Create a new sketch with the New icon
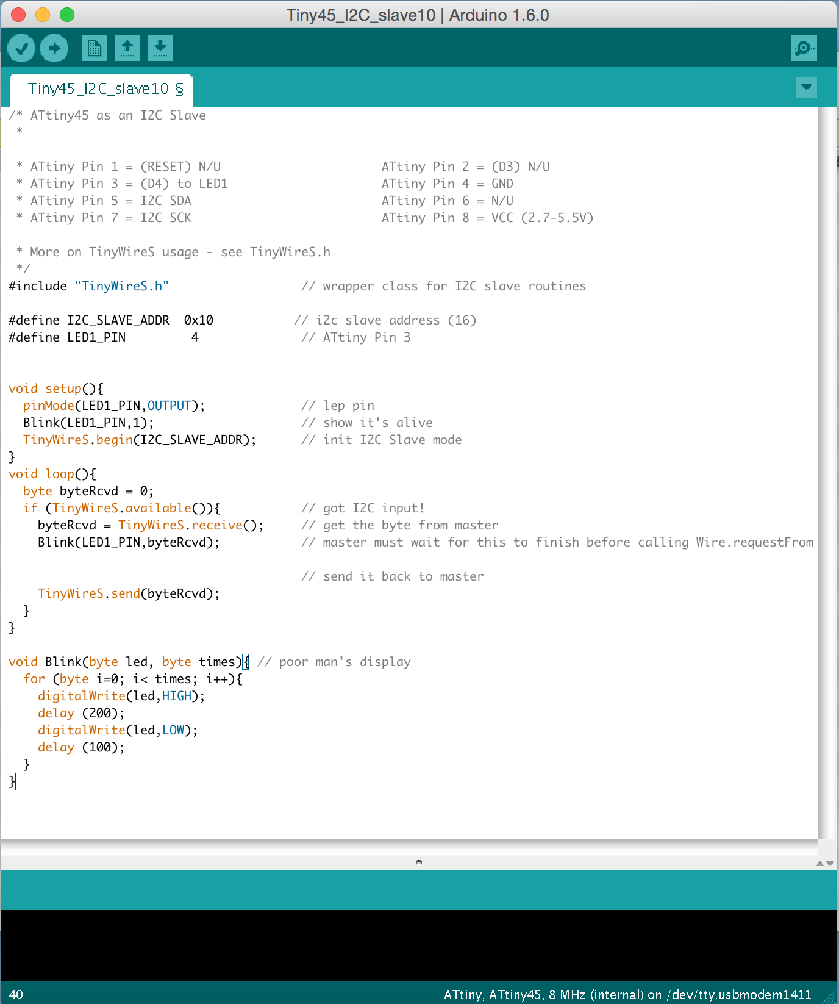 tap(95, 48)
